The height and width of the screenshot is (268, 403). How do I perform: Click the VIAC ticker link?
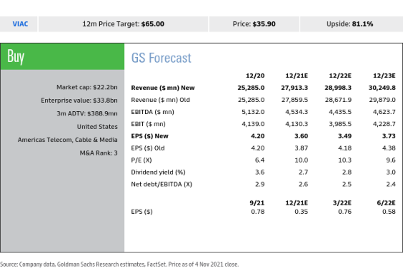(20, 24)
